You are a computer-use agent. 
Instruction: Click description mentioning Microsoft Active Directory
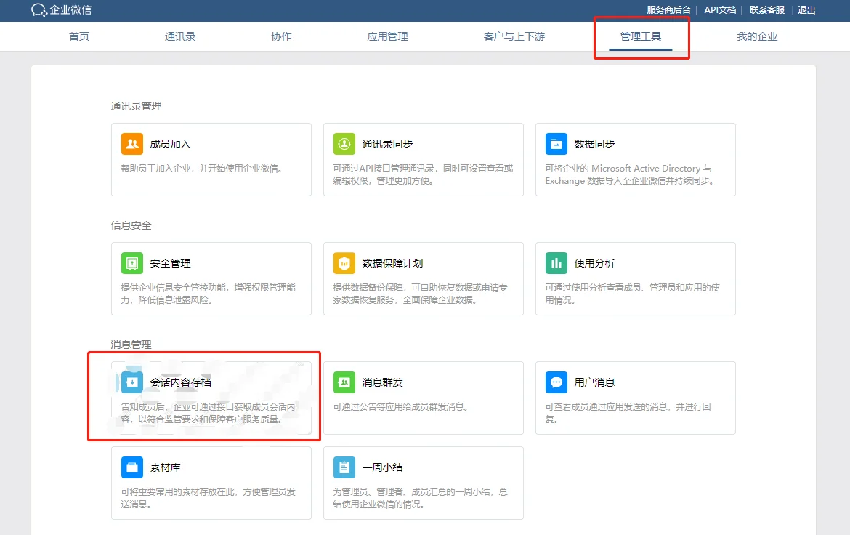[x=630, y=174]
